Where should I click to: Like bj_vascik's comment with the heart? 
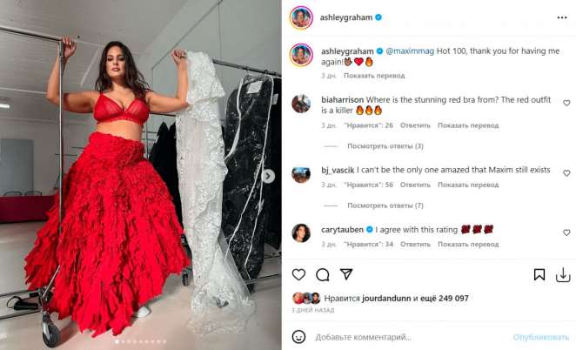pos(566,173)
